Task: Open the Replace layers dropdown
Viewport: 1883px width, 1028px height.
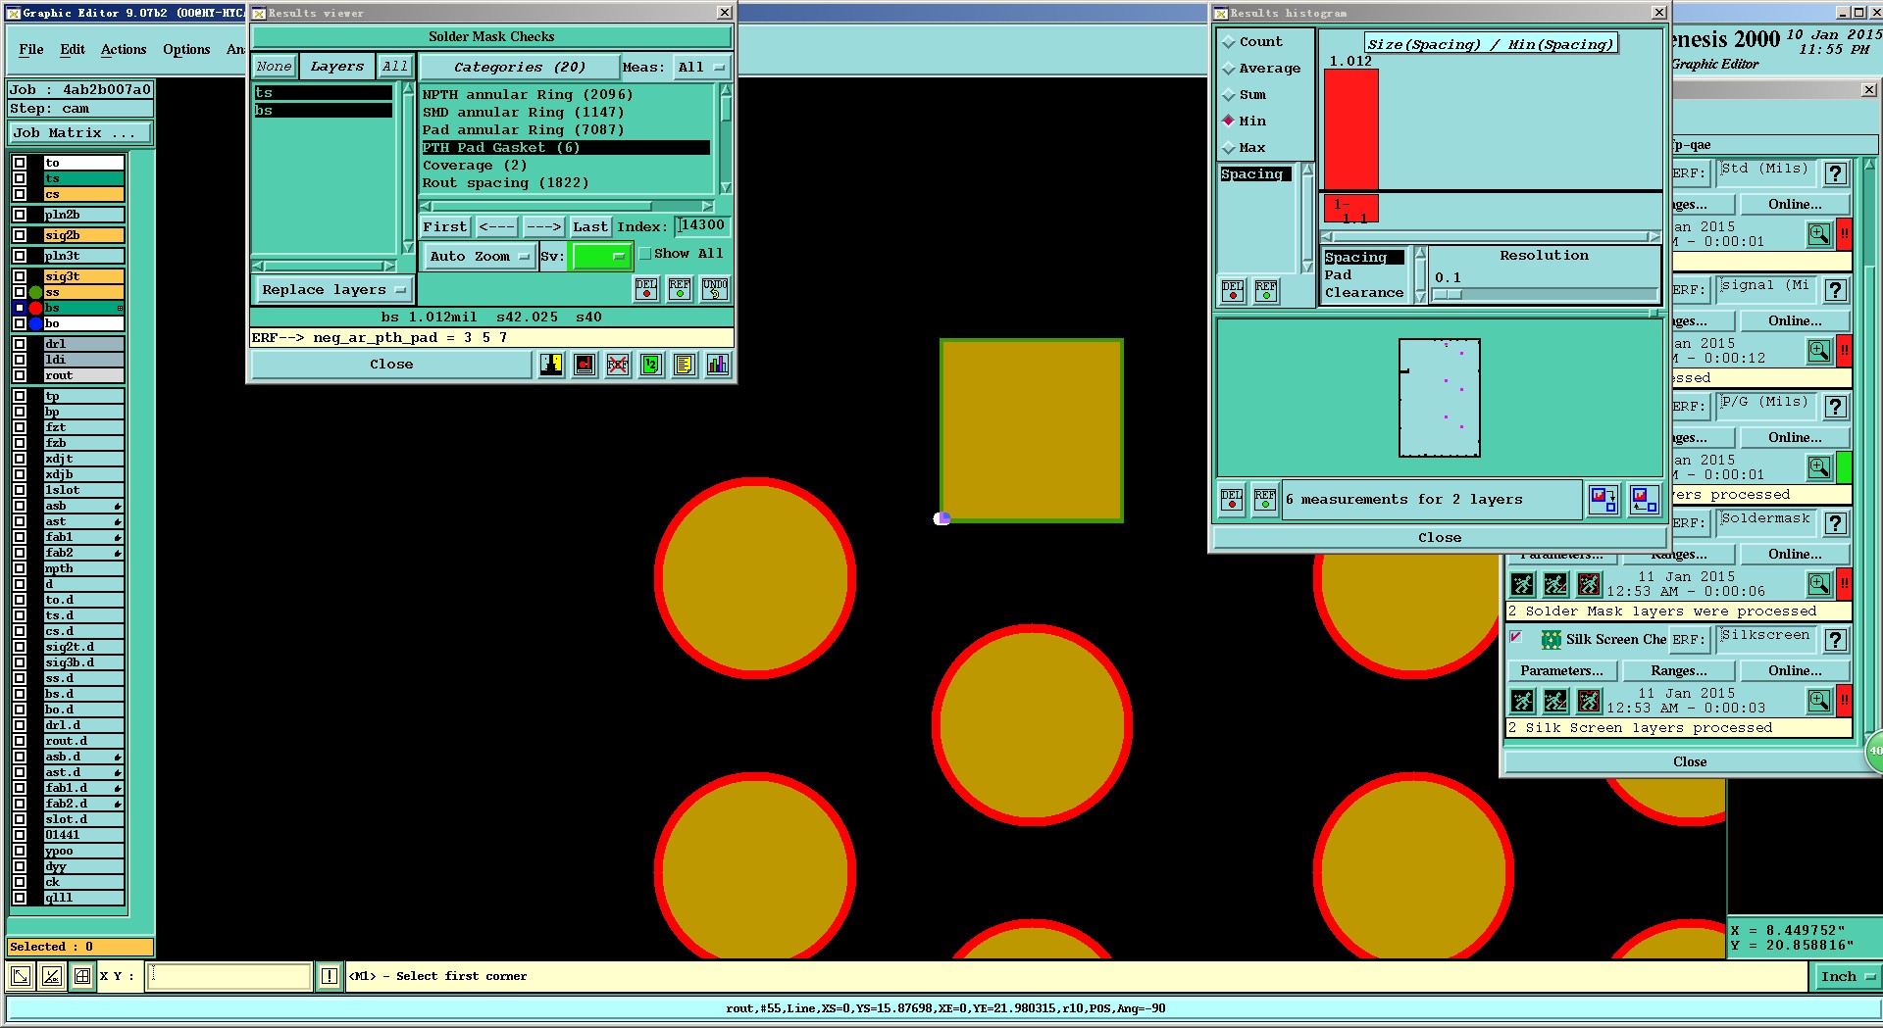Action: (x=333, y=290)
